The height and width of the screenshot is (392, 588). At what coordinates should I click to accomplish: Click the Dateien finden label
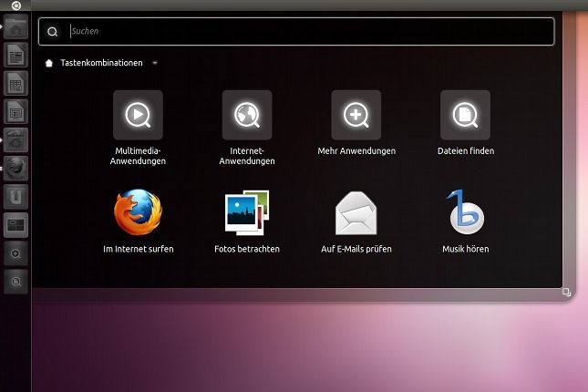coord(466,151)
